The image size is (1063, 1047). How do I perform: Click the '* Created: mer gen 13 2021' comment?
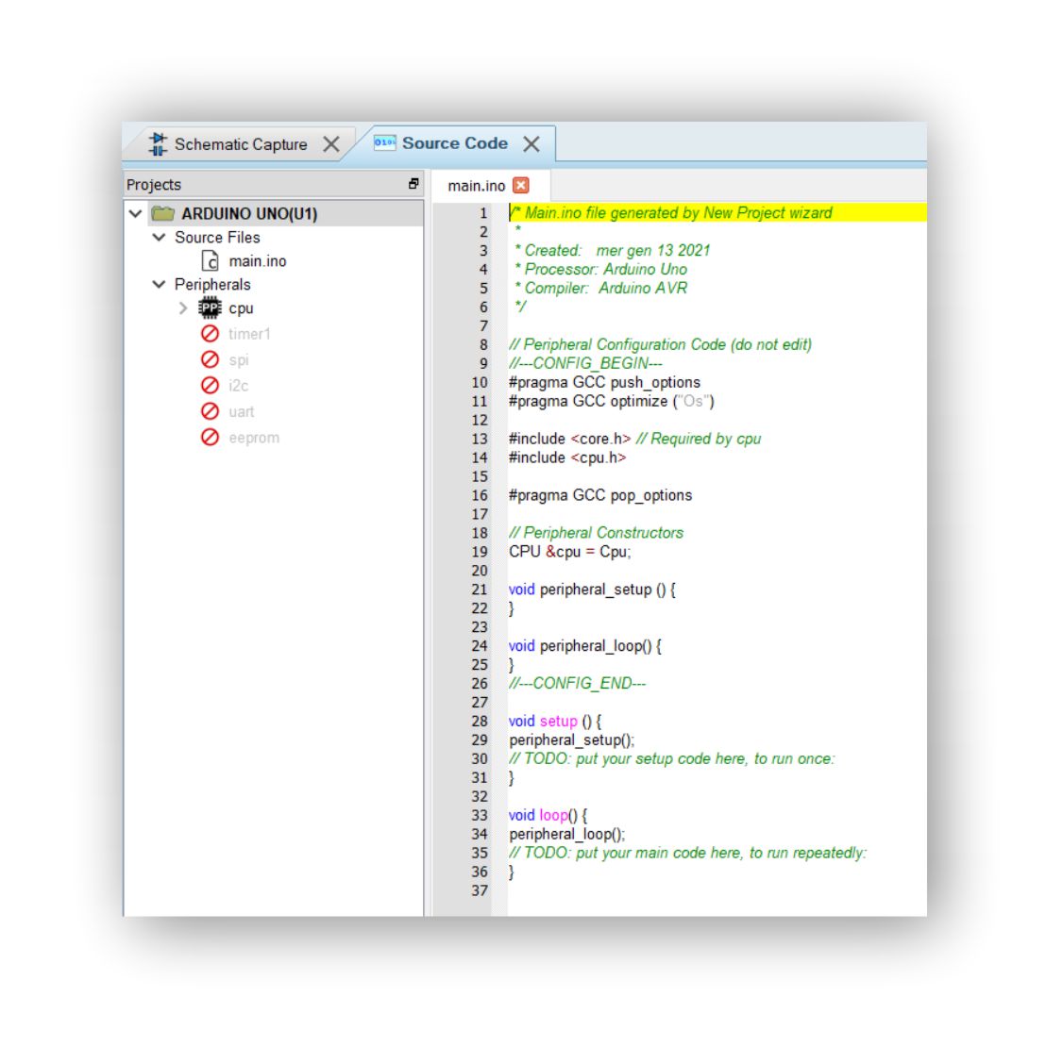click(612, 251)
